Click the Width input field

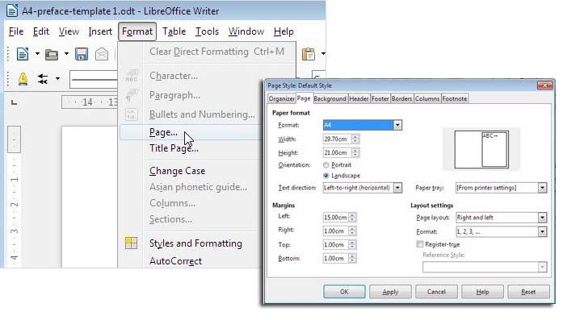tap(337, 139)
